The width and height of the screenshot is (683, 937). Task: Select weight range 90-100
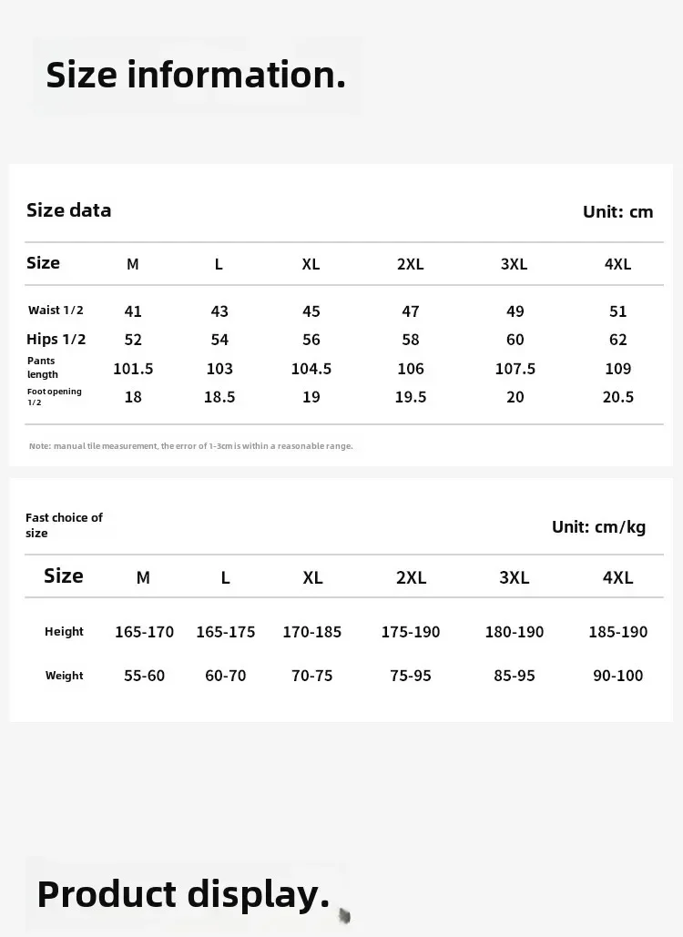[x=617, y=676]
